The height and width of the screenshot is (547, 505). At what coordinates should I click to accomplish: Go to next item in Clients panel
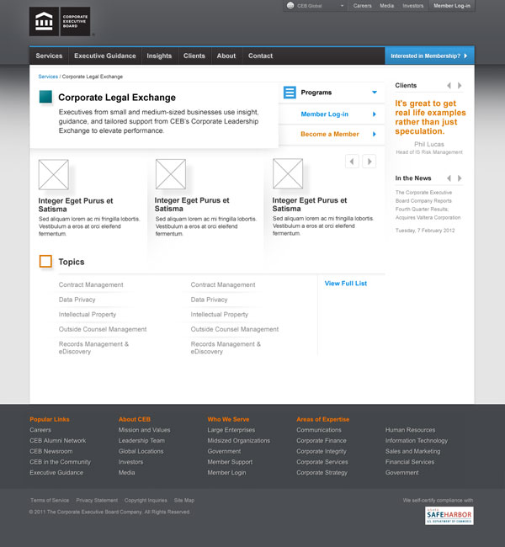tap(460, 86)
